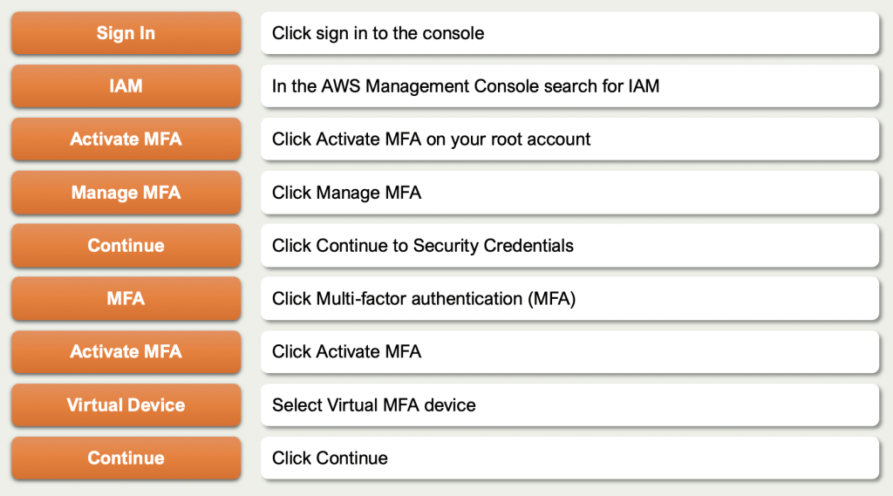Click Continue button beside Security Credentials step
This screenshot has width=893, height=496.
126,246
